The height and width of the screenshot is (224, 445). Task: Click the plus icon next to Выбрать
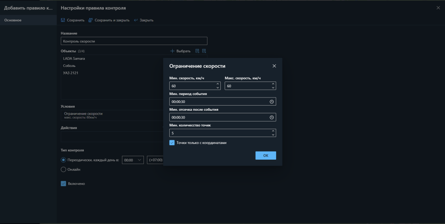173,51
